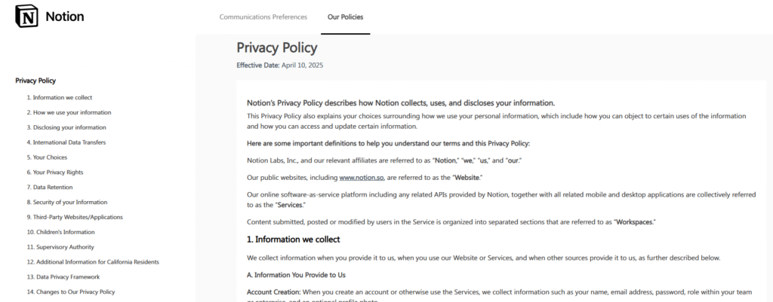
Task: Open the www.notion.so hyperlink
Action: pos(361,177)
